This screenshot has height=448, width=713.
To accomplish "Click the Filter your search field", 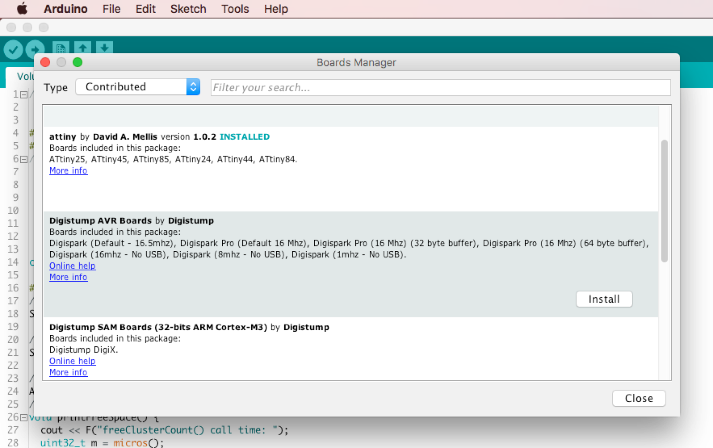I will [x=441, y=88].
